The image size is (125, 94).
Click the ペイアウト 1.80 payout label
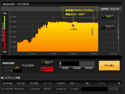click(x=11, y=68)
